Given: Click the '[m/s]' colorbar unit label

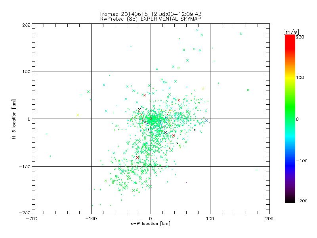Looking at the screenshot, I should coord(291,32).
